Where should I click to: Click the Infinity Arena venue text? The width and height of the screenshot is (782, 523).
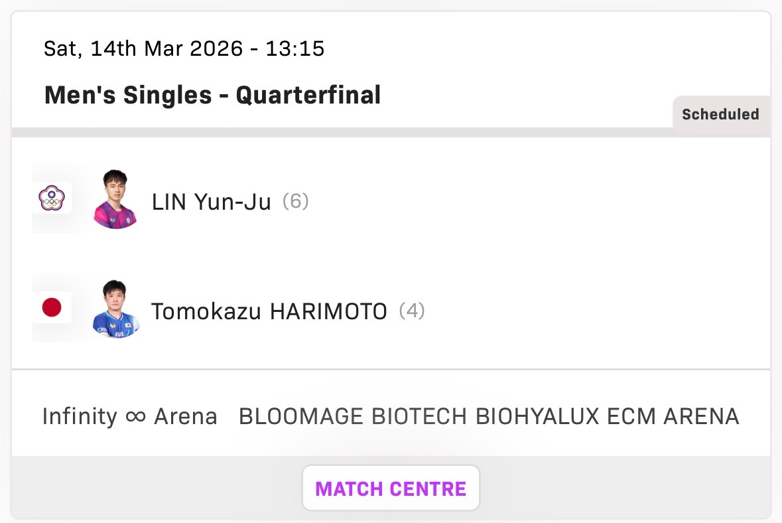coord(129,417)
